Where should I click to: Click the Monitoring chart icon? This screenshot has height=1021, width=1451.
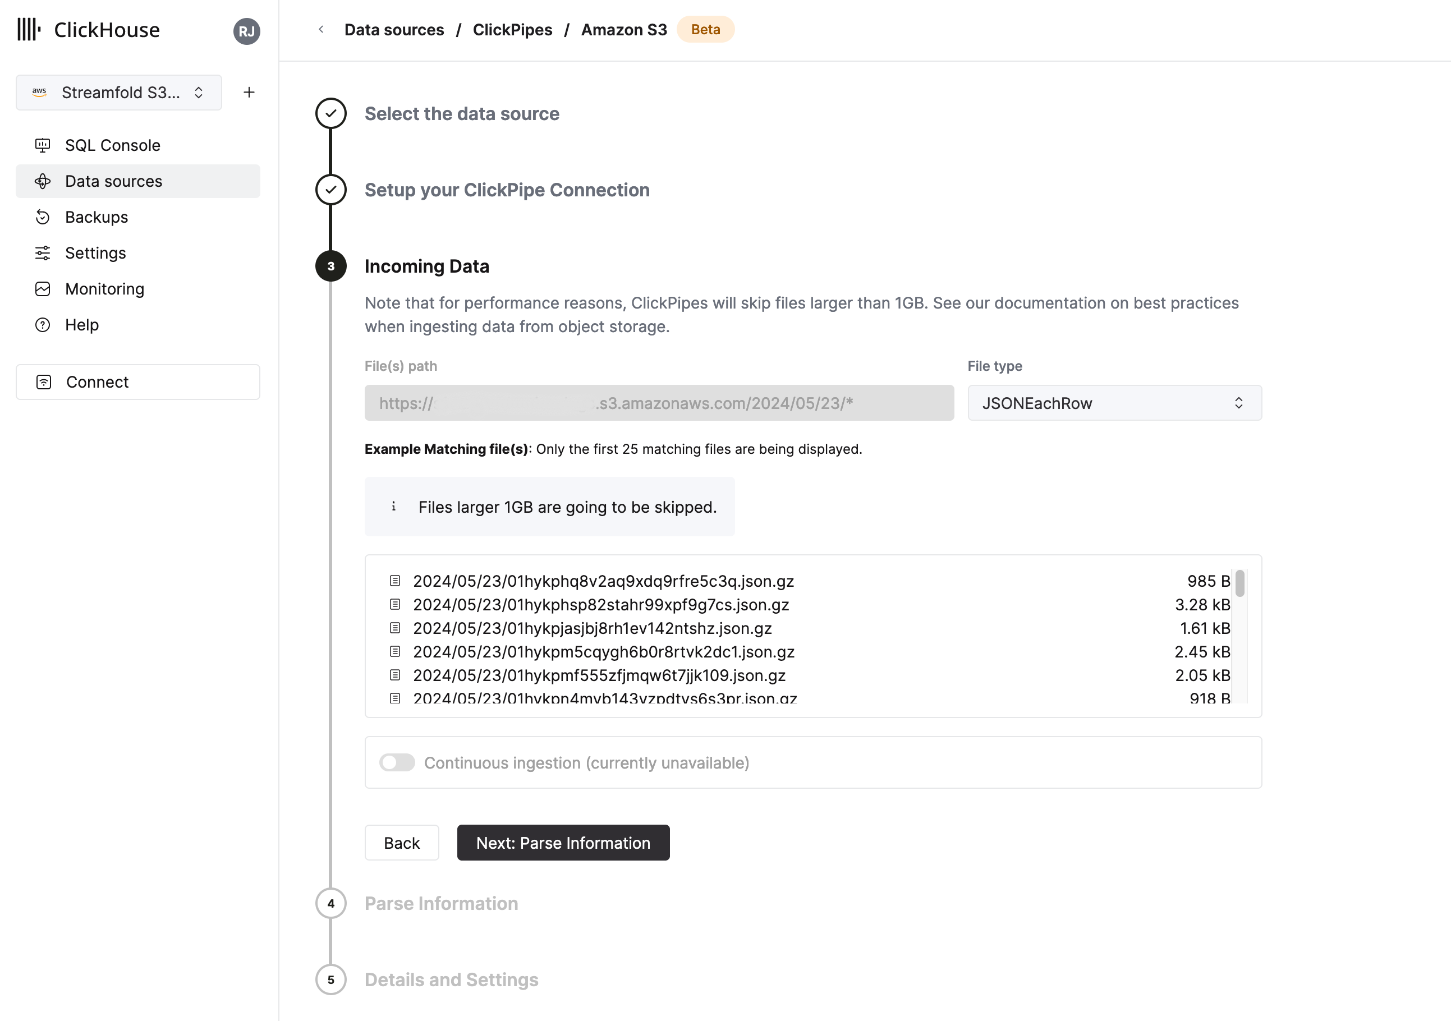42,289
